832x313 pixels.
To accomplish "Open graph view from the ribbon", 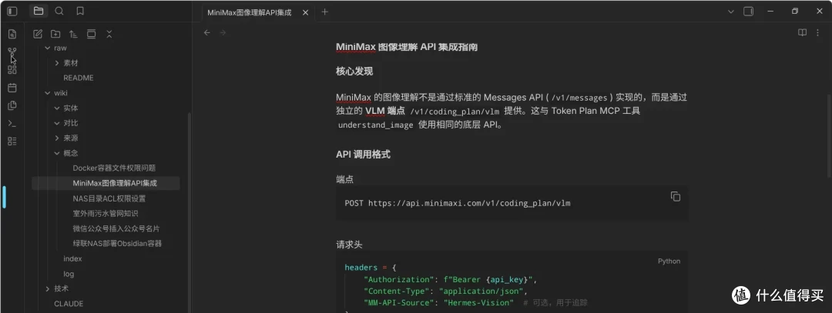I will point(12,52).
